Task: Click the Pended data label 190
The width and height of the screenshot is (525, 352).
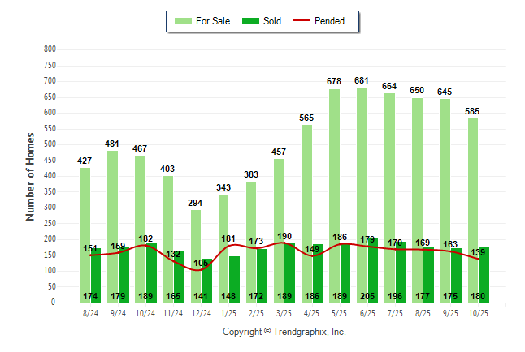Action: pos(284,236)
